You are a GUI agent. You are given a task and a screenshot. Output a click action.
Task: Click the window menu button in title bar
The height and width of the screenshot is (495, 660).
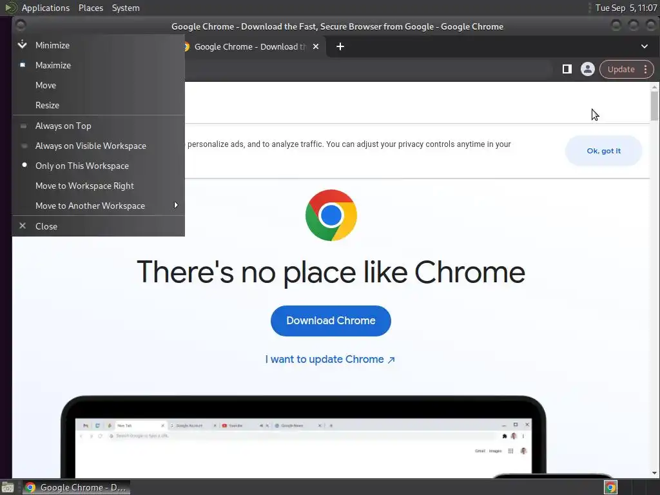tap(21, 26)
